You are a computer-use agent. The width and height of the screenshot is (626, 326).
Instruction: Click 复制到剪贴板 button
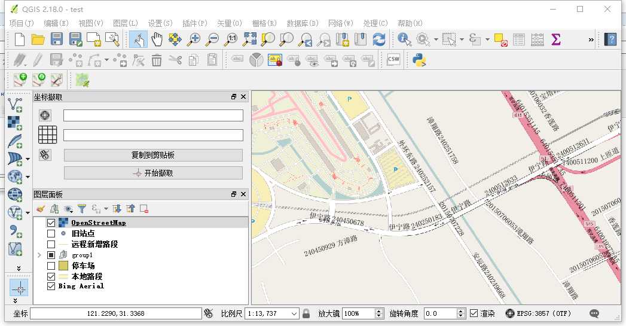pyautogui.click(x=153, y=155)
